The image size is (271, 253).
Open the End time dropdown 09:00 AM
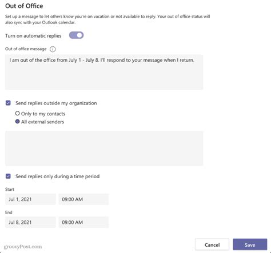[83, 222]
